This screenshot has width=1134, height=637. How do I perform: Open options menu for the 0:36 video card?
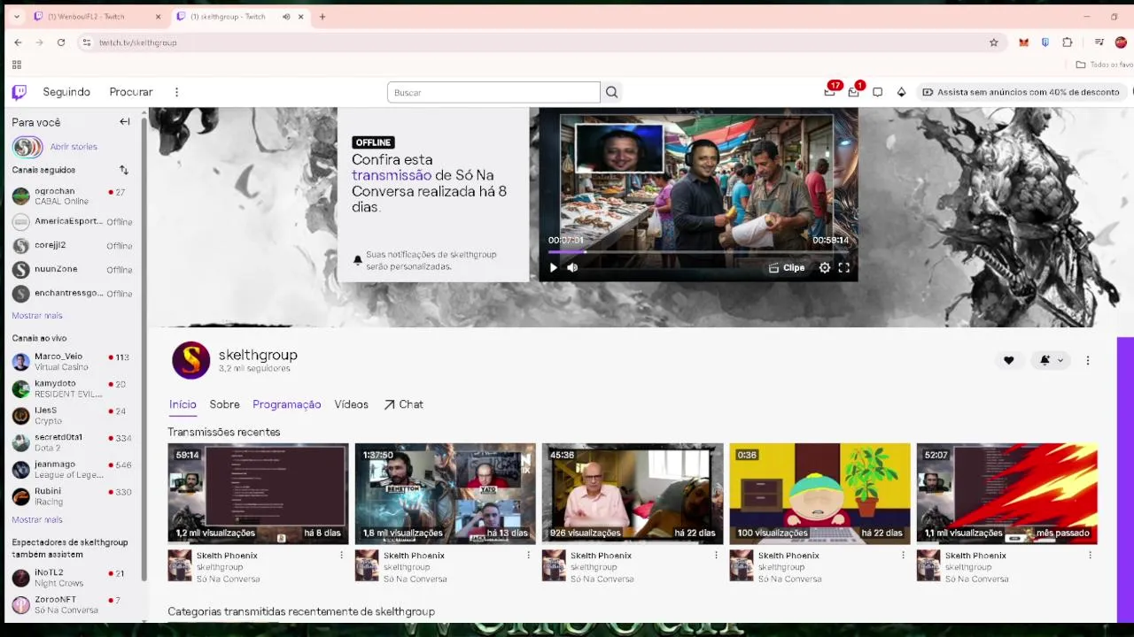click(903, 556)
